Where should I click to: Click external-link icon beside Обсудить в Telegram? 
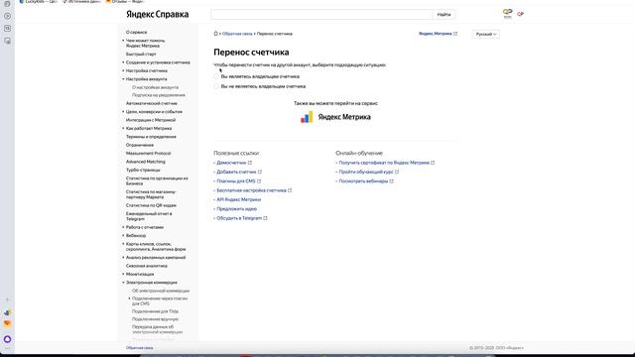pos(266,218)
